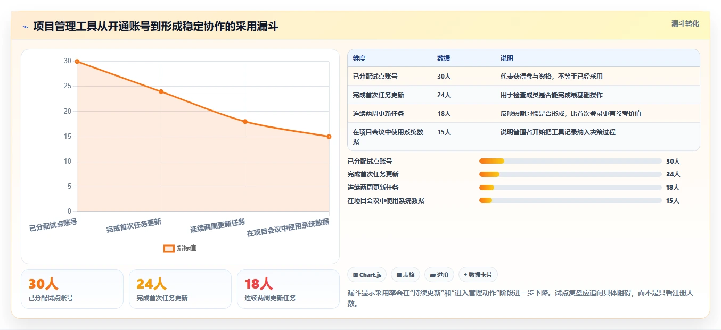The width and height of the screenshot is (721, 330).
Task: Click the icon inside Chart.js tag
Action: (x=355, y=275)
